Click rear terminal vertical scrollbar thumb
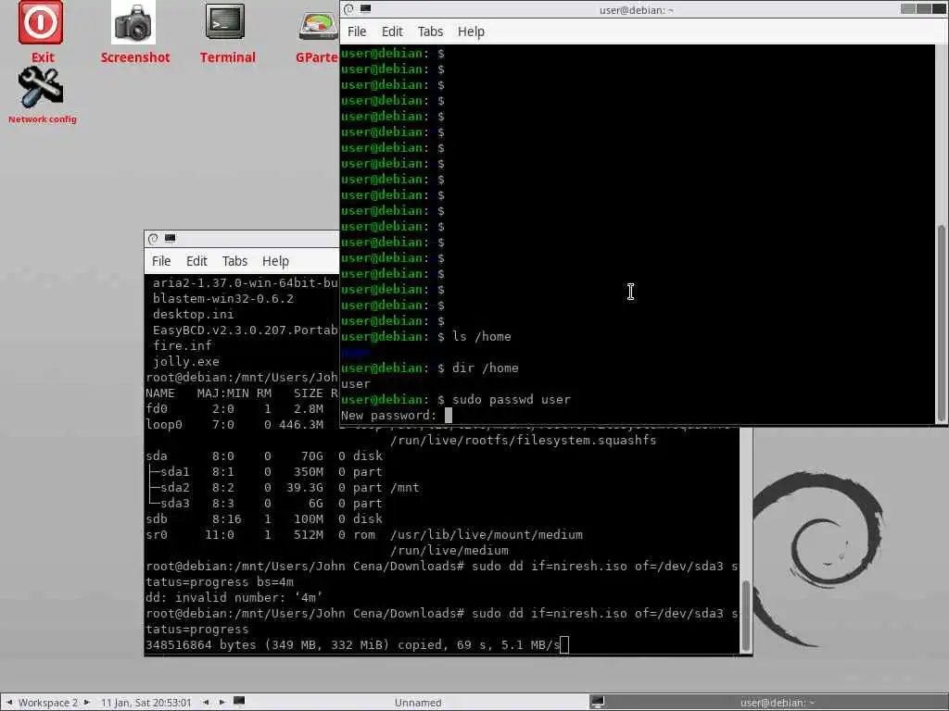The image size is (949, 711). 746,615
